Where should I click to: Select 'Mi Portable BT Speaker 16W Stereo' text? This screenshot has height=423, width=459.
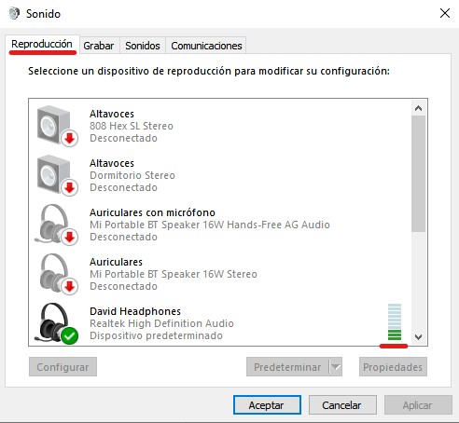click(174, 274)
